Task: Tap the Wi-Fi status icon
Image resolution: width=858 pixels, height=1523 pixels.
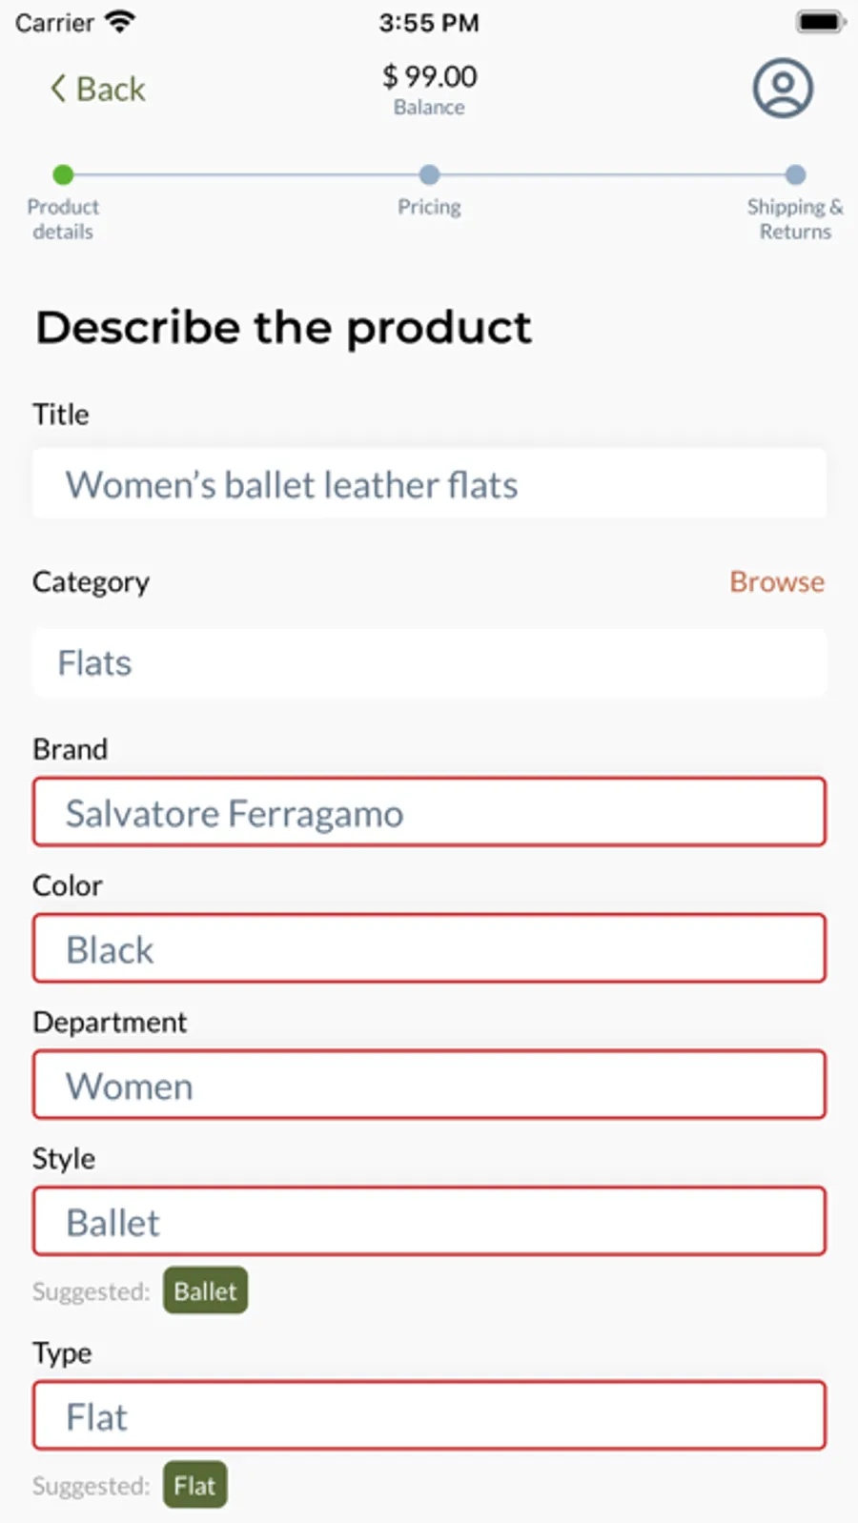Action: pyautogui.click(x=120, y=22)
